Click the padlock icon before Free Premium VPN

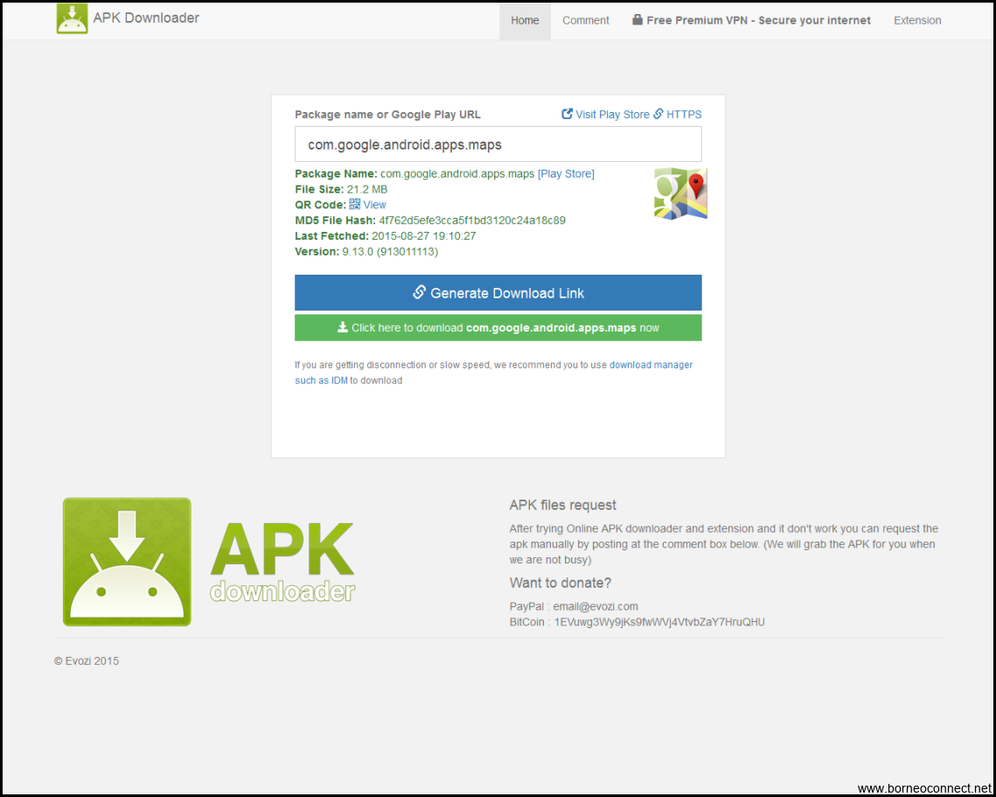pyautogui.click(x=637, y=20)
